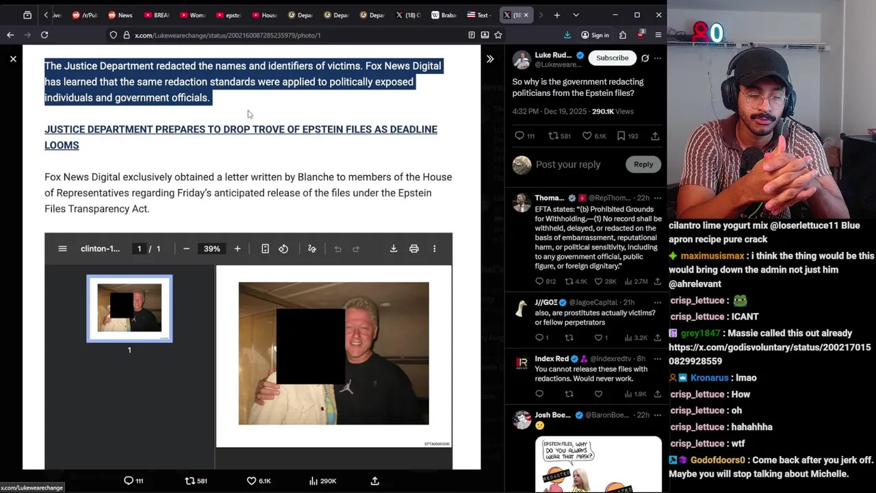
Task: Collapse the tweet sidebar with the double chevron
Action: tap(490, 59)
